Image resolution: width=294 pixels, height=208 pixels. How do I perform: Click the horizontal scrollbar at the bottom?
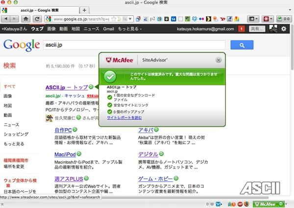pos(185,198)
